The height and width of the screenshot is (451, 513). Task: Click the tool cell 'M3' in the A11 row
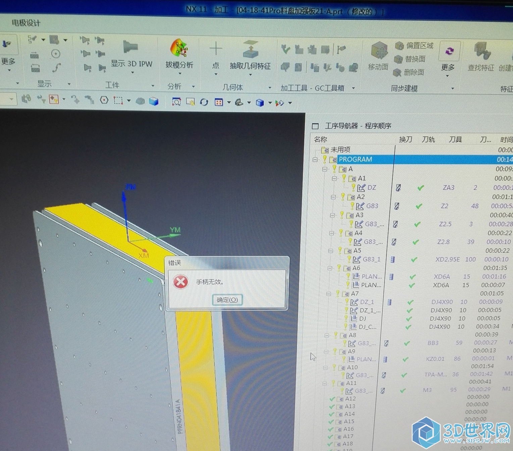click(x=427, y=390)
